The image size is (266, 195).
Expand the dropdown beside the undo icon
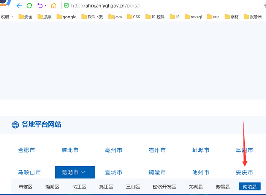point(46,6)
